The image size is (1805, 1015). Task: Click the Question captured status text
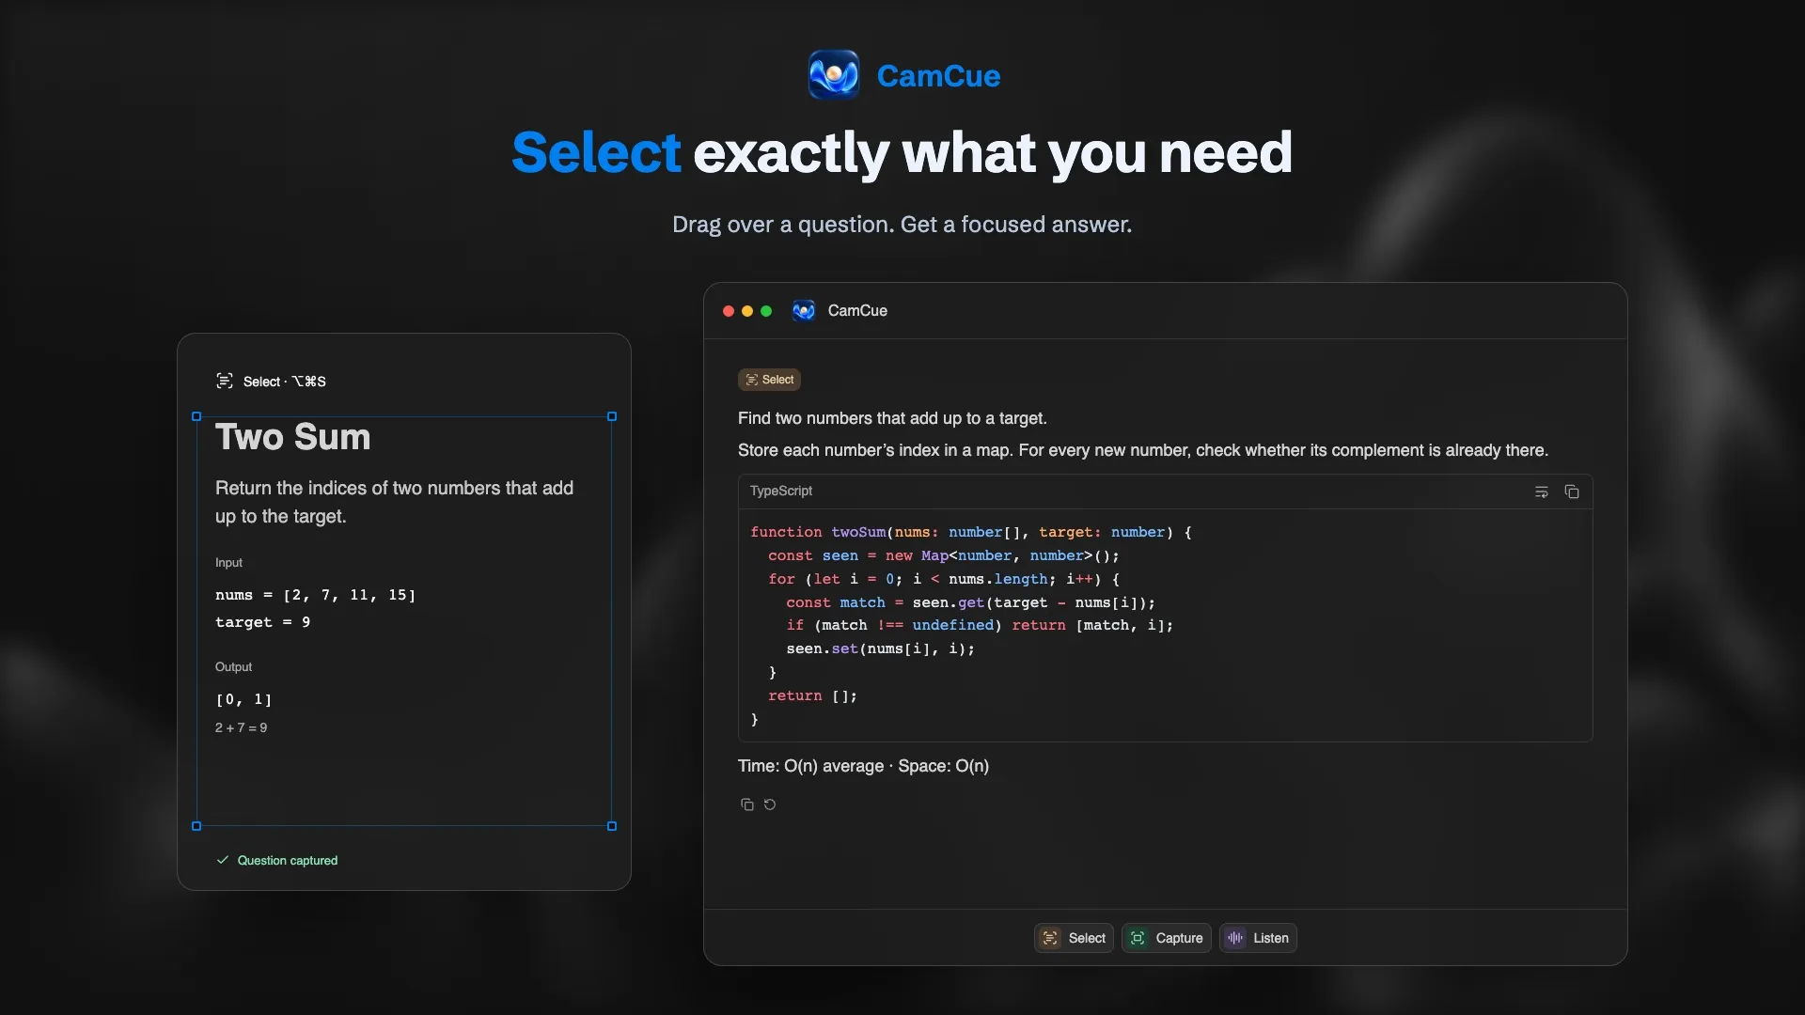click(x=288, y=861)
